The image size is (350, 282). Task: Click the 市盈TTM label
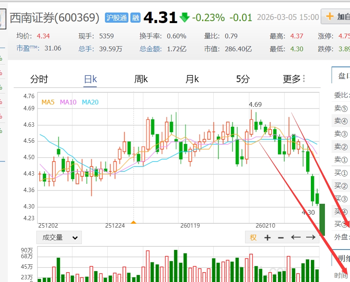[x=28, y=48]
